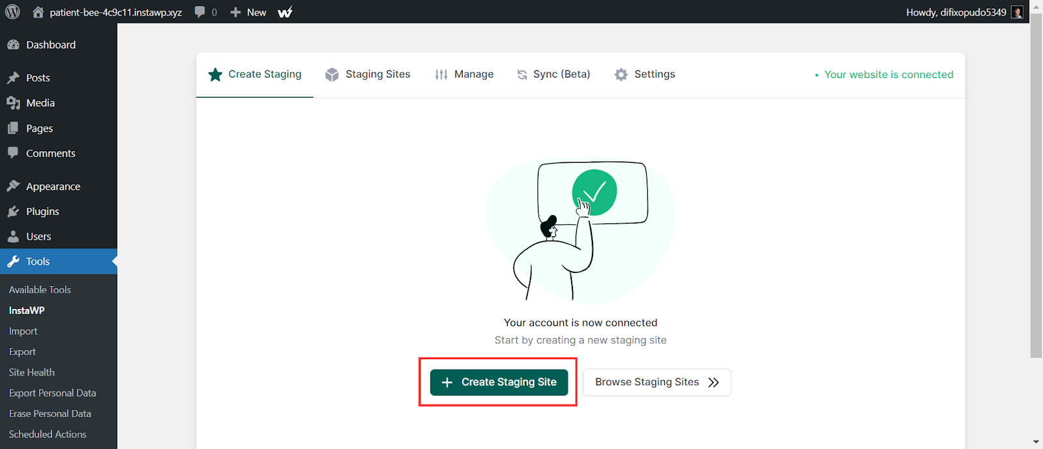The image size is (1043, 449).
Task: Click the Dashboard gauge icon
Action: [13, 45]
